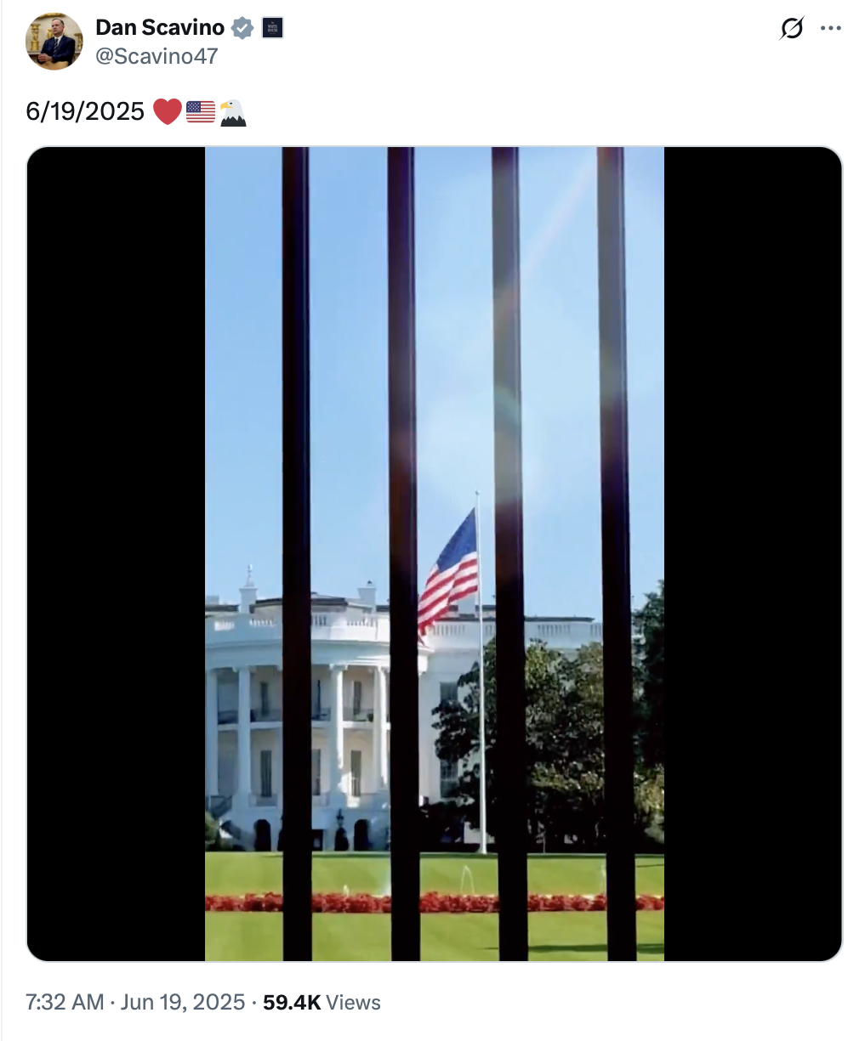
Task: Click the "6/19/2025" post text
Action: point(85,111)
